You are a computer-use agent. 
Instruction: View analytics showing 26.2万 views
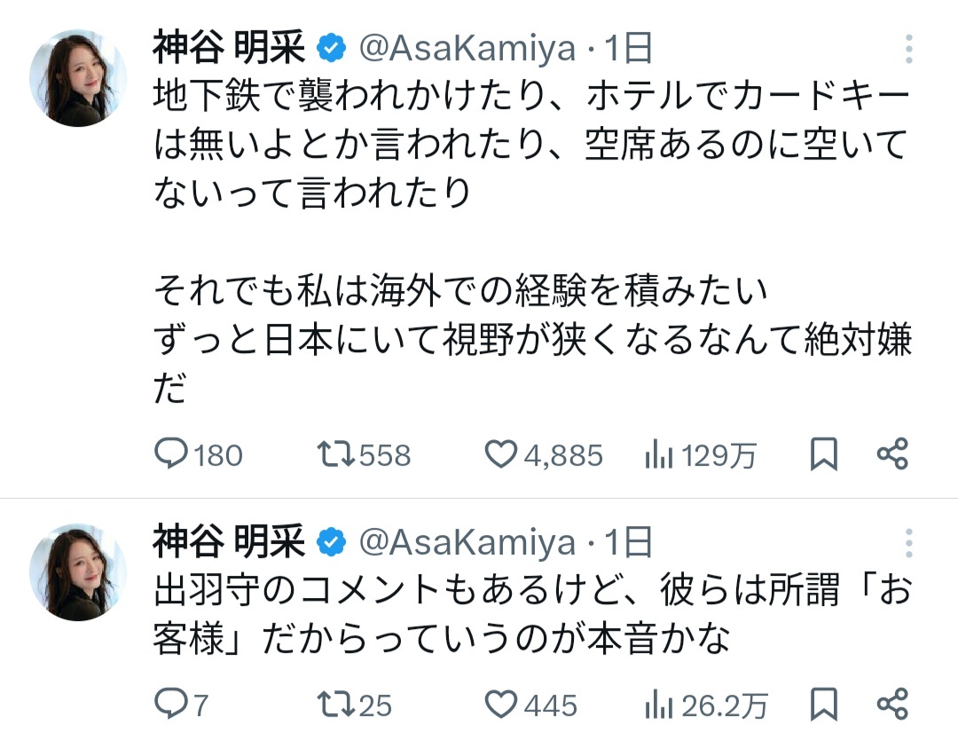[657, 705]
